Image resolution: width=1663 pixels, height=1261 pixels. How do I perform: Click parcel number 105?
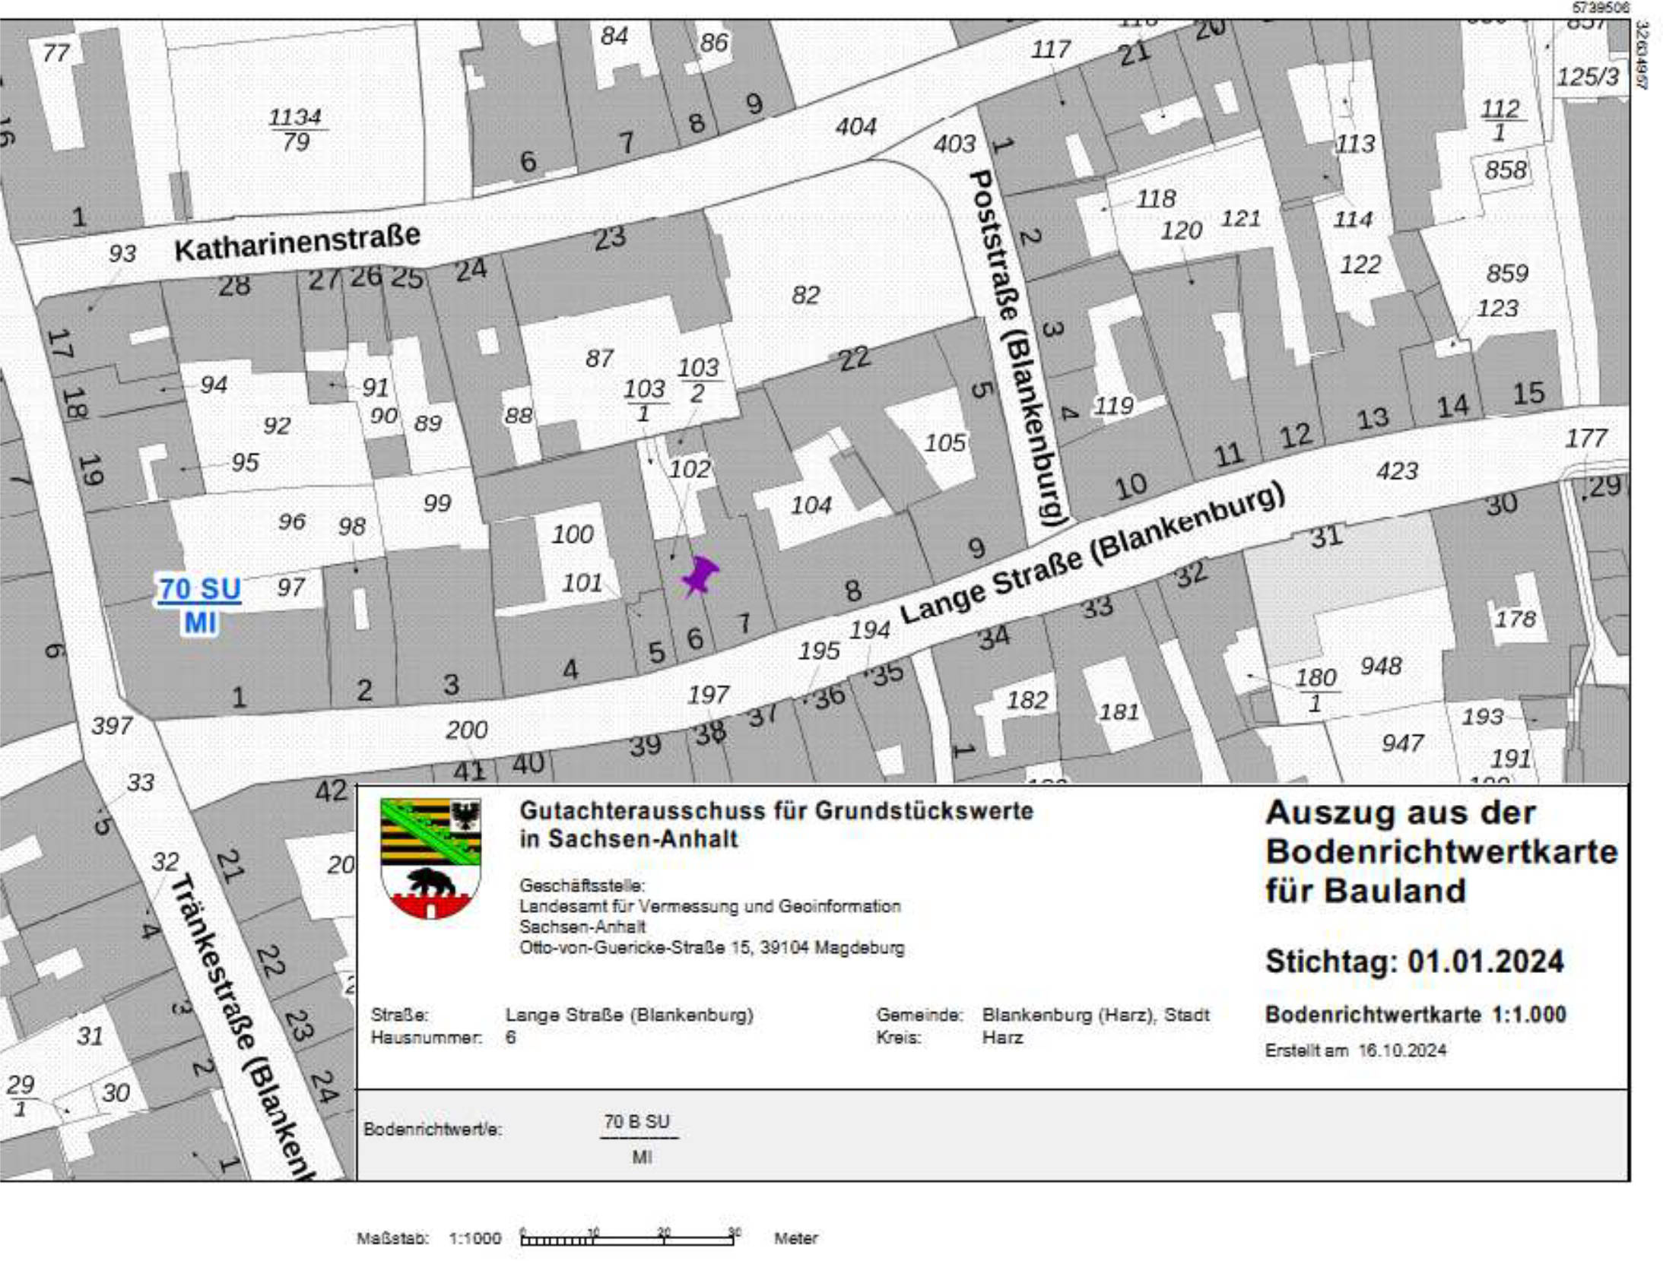944,442
